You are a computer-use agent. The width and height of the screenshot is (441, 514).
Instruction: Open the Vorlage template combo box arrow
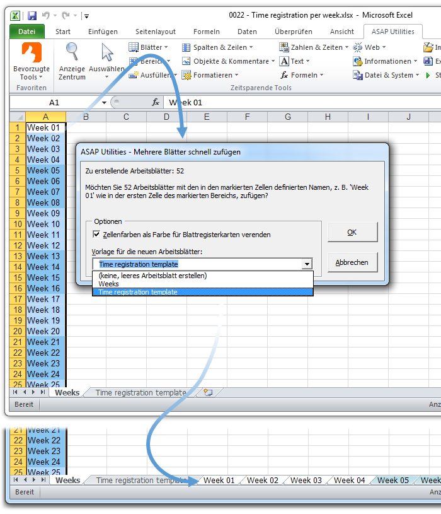pyautogui.click(x=307, y=264)
